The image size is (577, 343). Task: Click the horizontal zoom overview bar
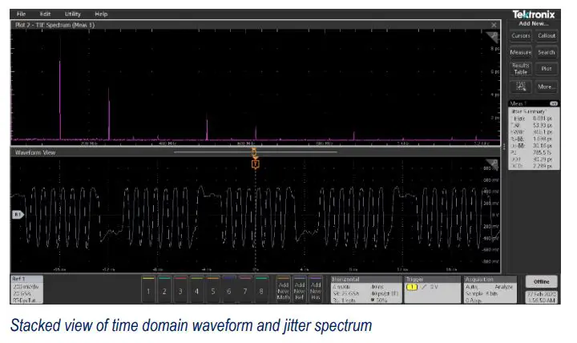point(255,151)
